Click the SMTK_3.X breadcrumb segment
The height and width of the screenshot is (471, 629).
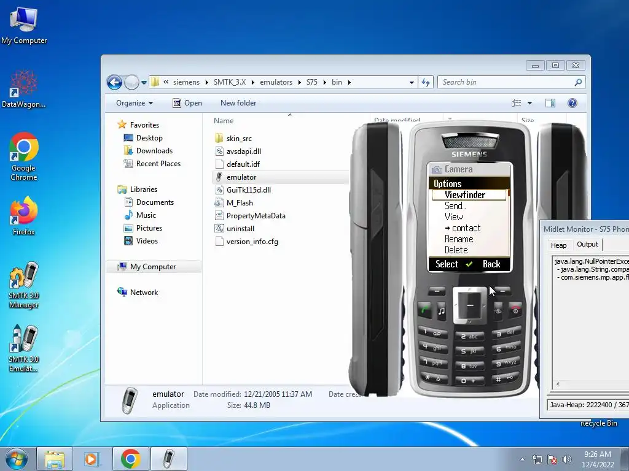coord(230,82)
